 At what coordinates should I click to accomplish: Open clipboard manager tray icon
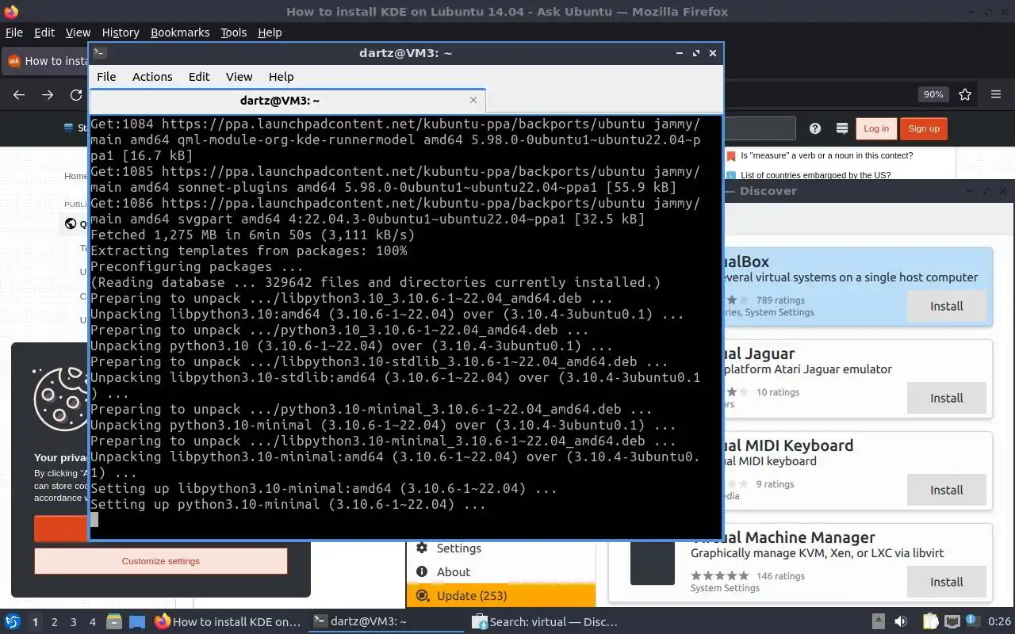point(930,622)
